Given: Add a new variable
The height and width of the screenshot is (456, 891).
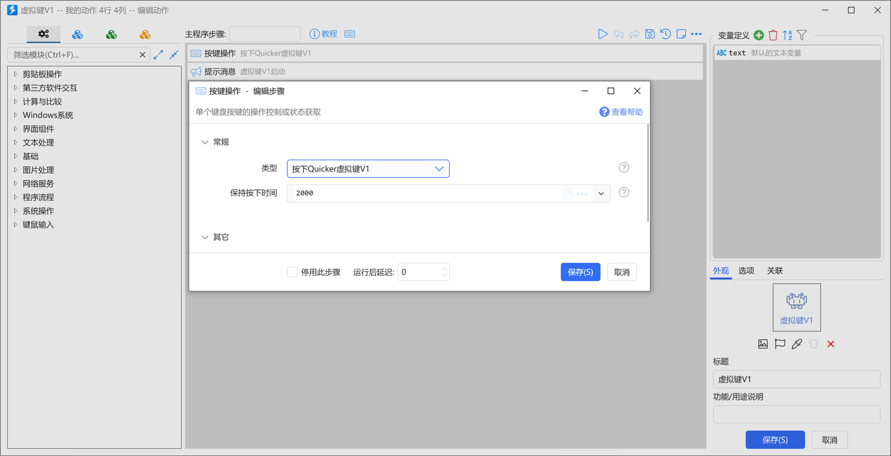Looking at the screenshot, I should coord(759,35).
